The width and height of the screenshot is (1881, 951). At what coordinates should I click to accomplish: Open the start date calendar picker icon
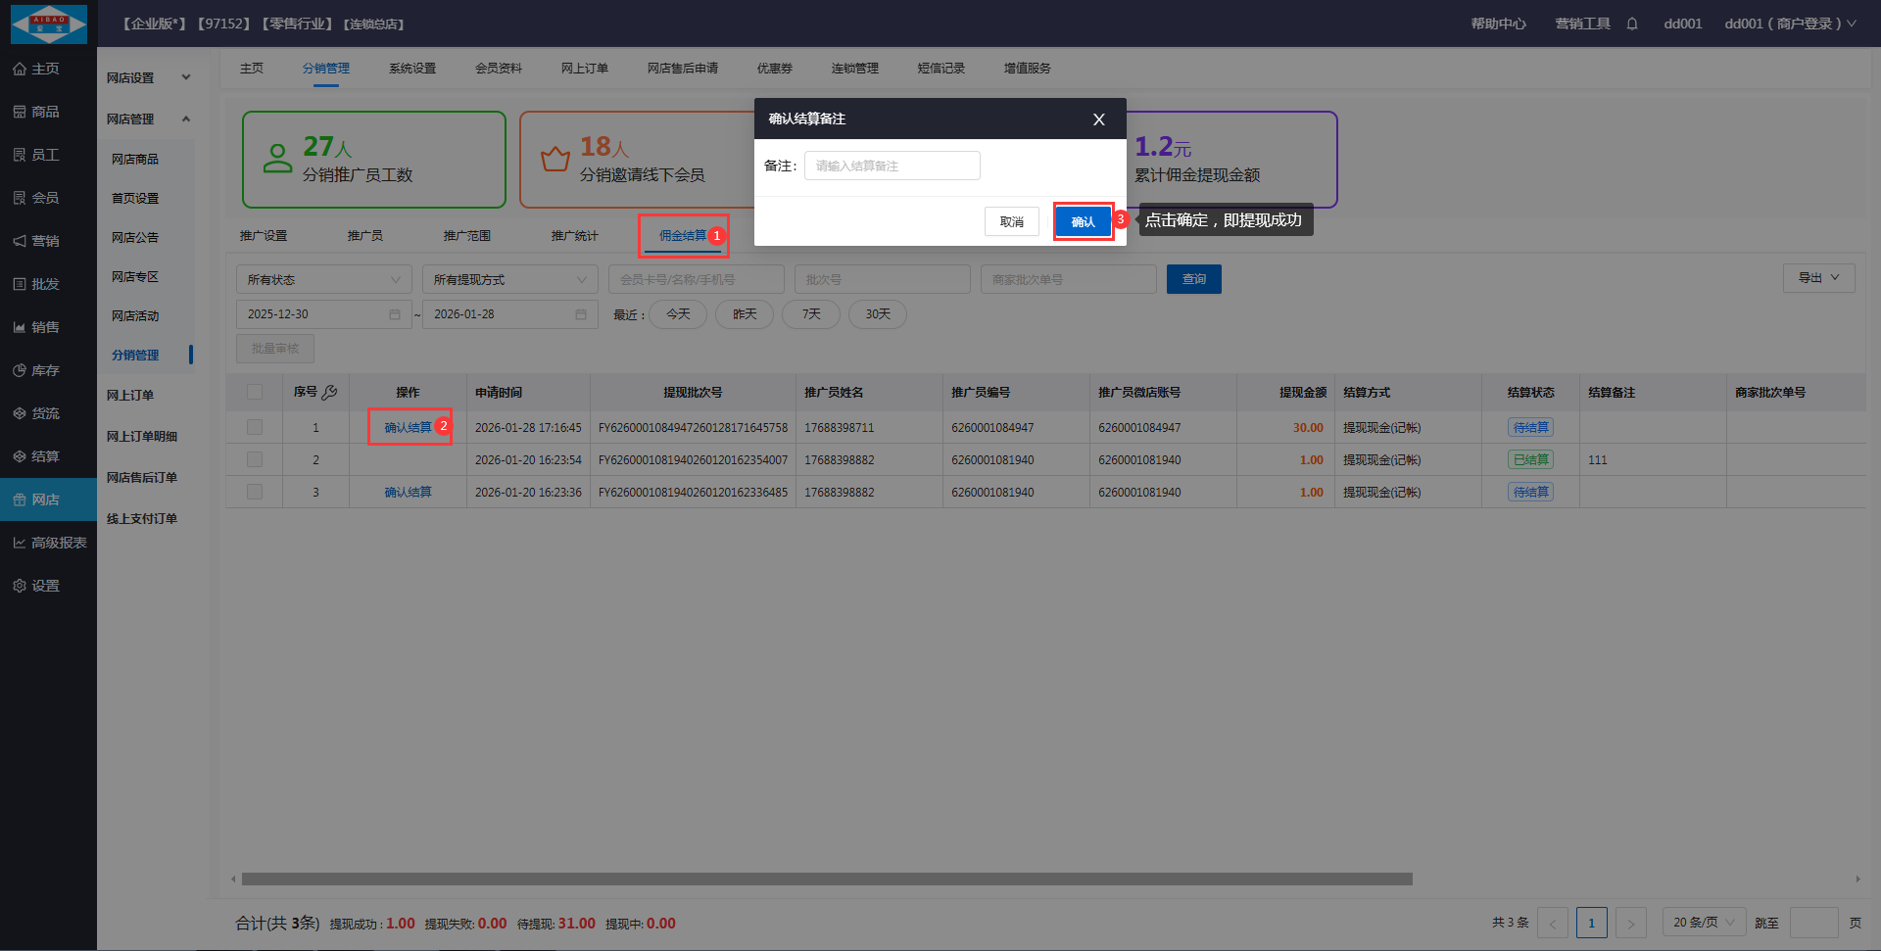[x=395, y=314]
